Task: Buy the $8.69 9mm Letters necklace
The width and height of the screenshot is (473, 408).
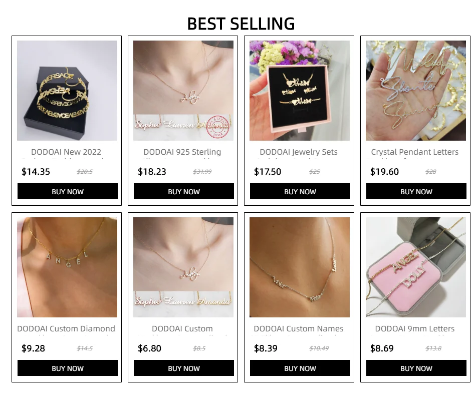Action: tap(416, 368)
